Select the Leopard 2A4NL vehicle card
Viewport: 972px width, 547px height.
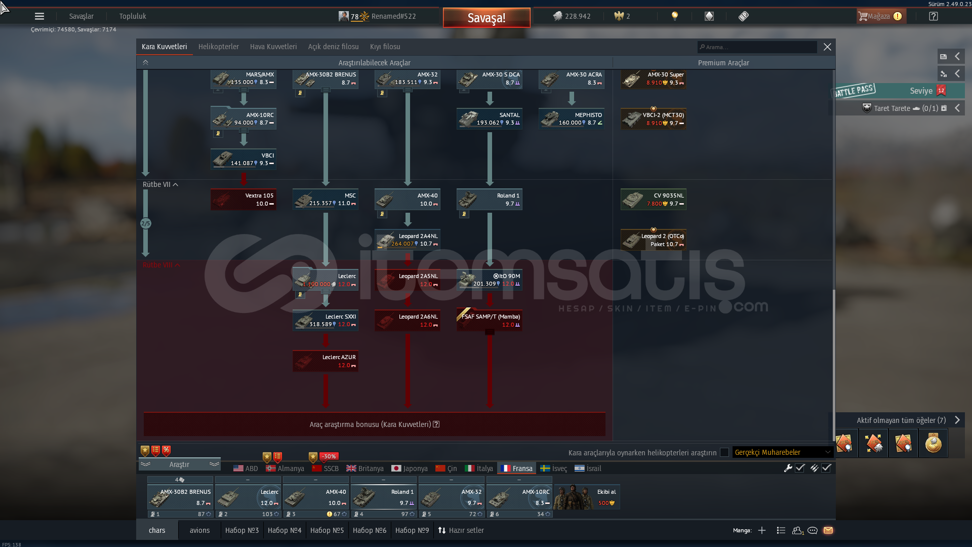pyautogui.click(x=408, y=240)
